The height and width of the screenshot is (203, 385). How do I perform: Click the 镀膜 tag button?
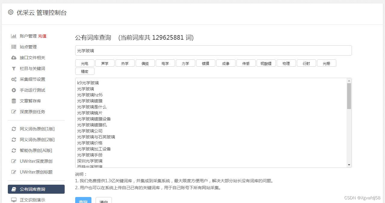click(x=206, y=63)
